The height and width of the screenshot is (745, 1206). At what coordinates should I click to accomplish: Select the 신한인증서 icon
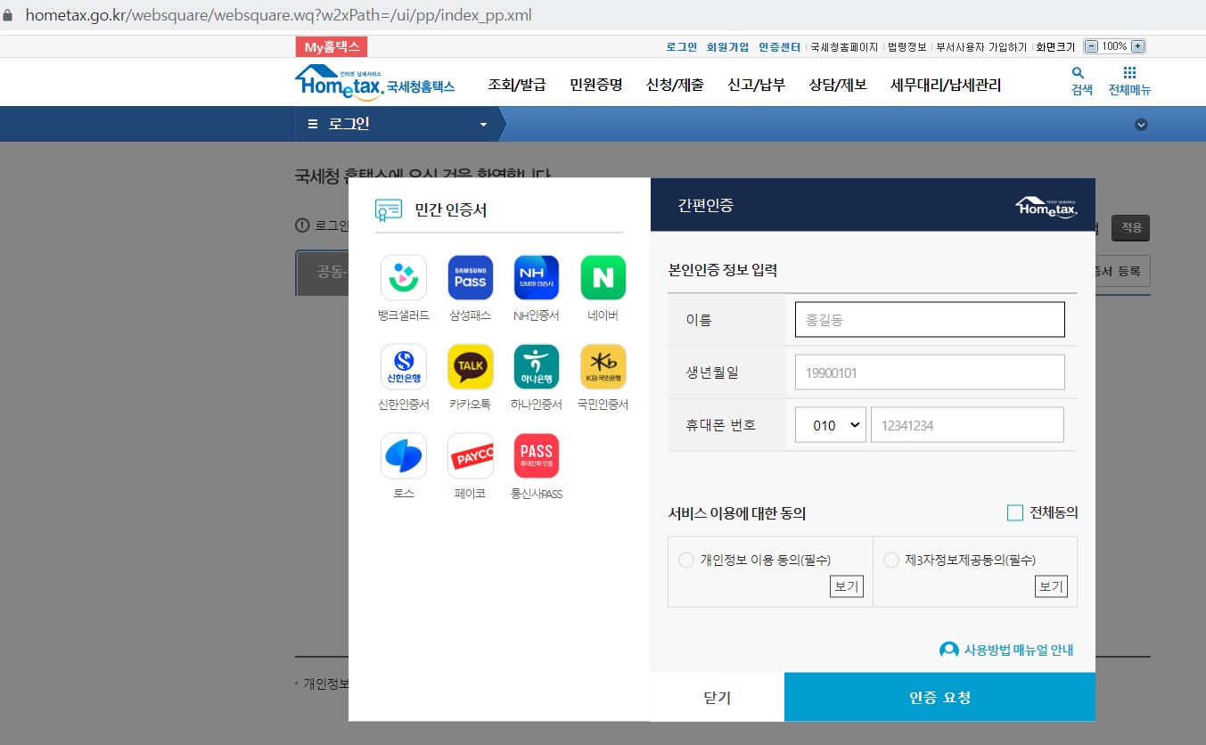(404, 367)
